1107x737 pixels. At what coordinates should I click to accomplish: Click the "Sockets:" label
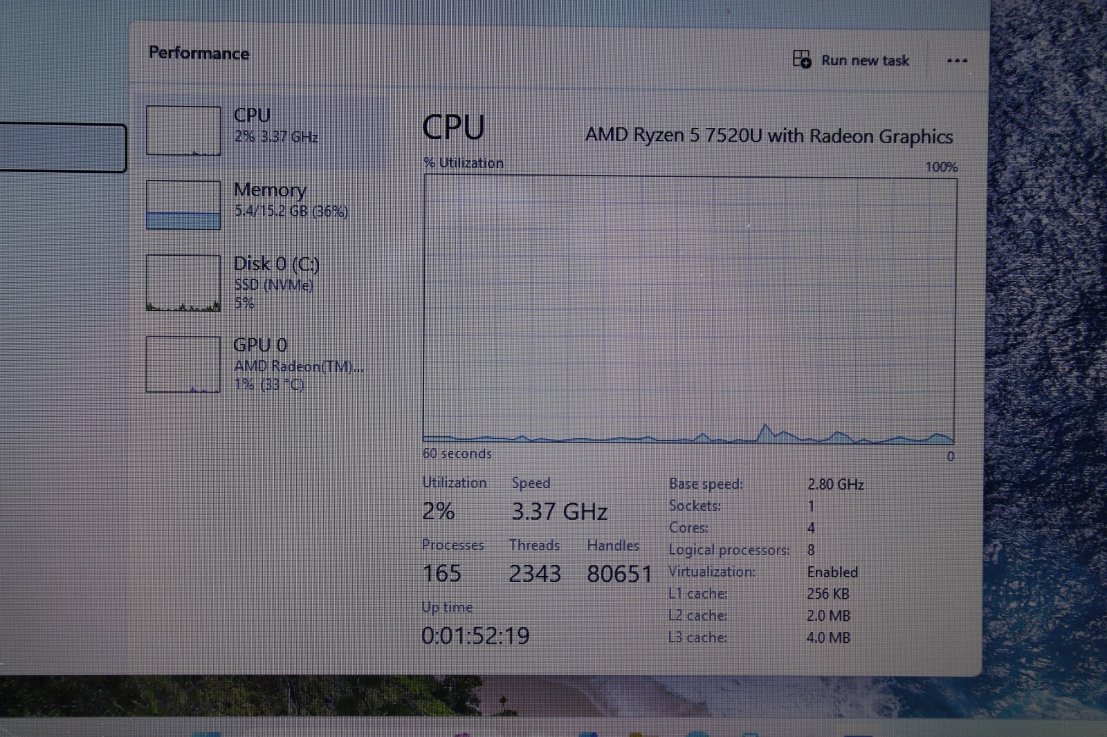click(695, 506)
